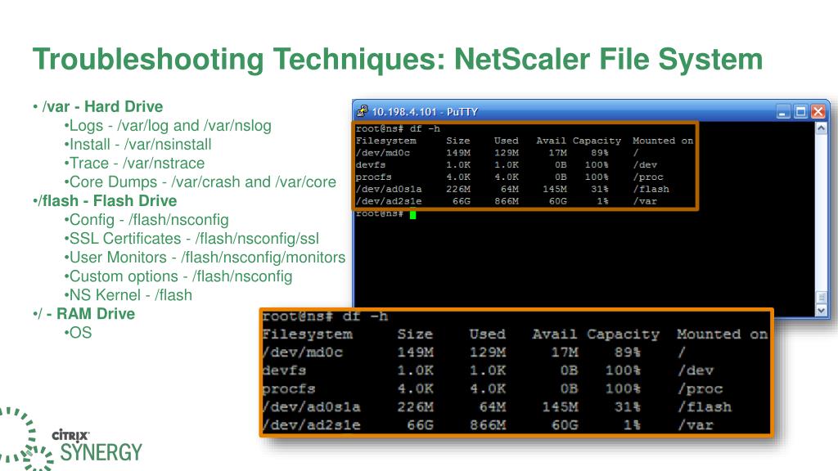The height and width of the screenshot is (471, 838).
Task: Click '/dev/ad2s1e' in the enlarged output
Action: tap(312, 425)
